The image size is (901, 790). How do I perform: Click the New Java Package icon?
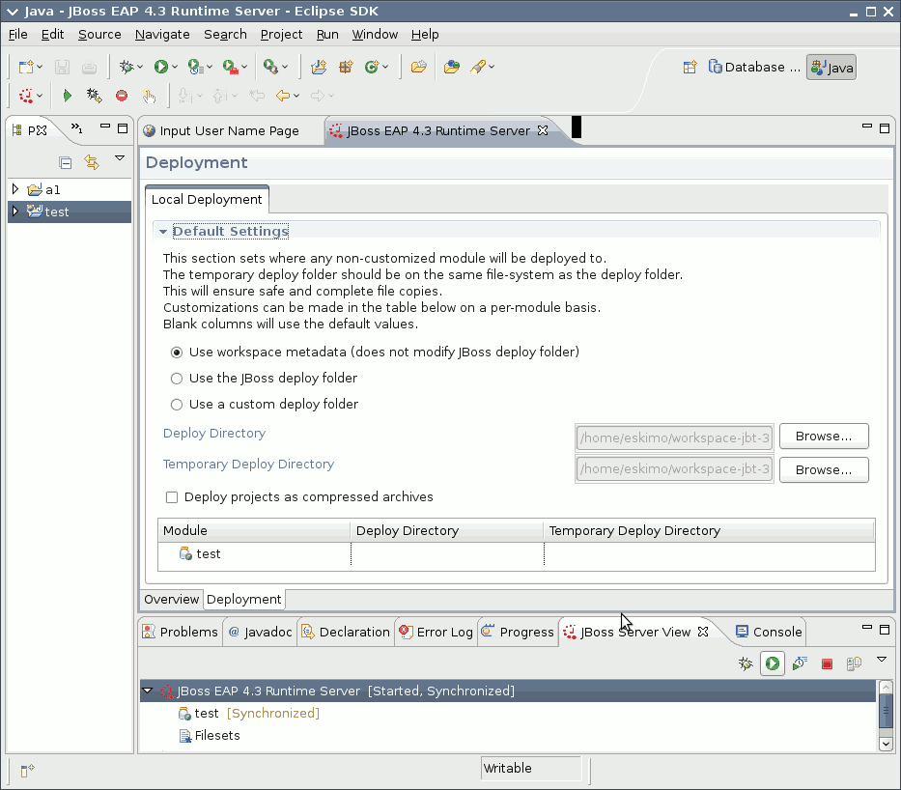tap(346, 68)
